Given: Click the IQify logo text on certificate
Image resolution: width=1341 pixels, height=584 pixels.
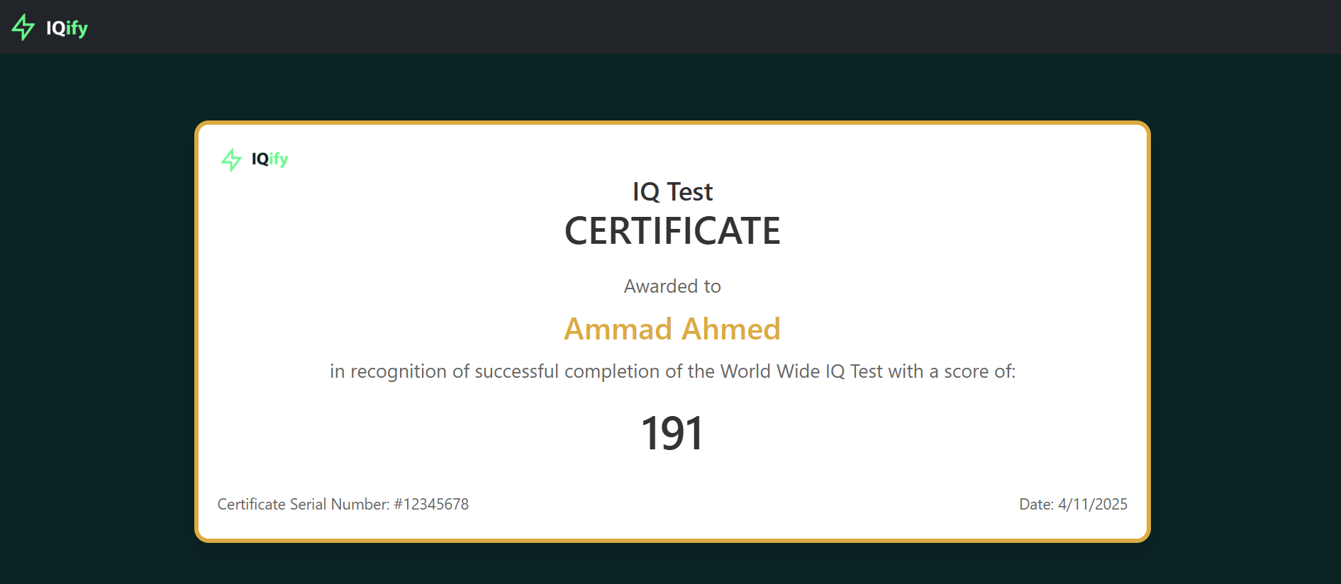Looking at the screenshot, I should 269,159.
